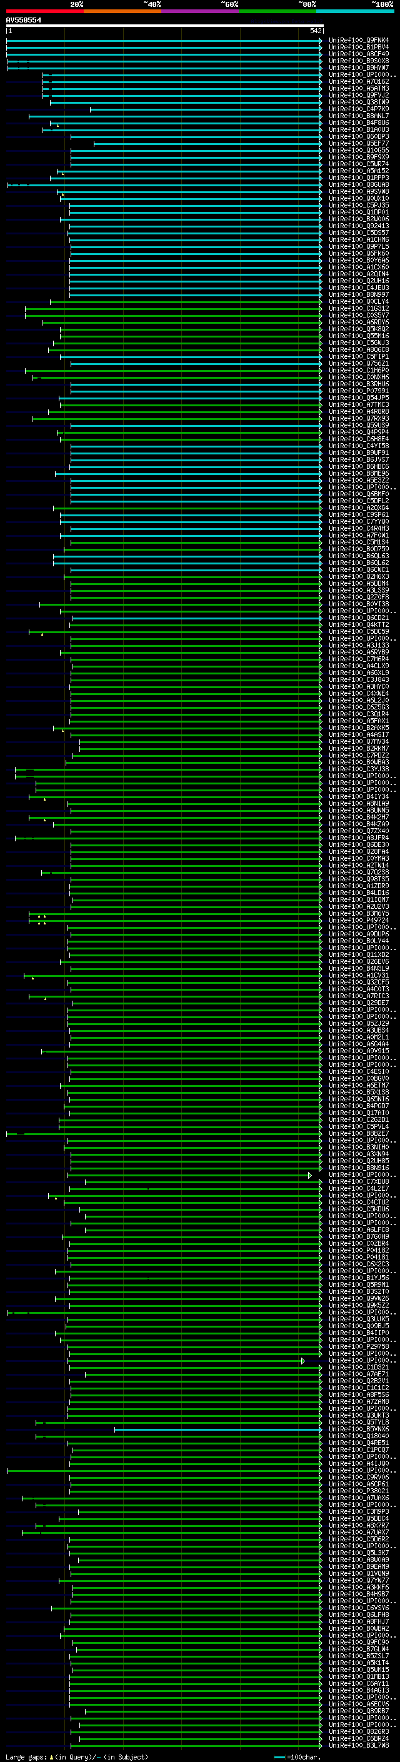Select the UniRef100_Q6FK60 hit label
The height and width of the screenshot is (1762, 400).
(x=359, y=254)
